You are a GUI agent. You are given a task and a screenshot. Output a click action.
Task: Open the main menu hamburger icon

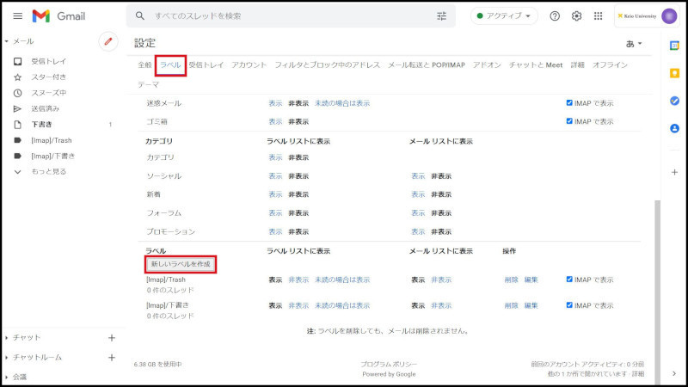tap(17, 16)
